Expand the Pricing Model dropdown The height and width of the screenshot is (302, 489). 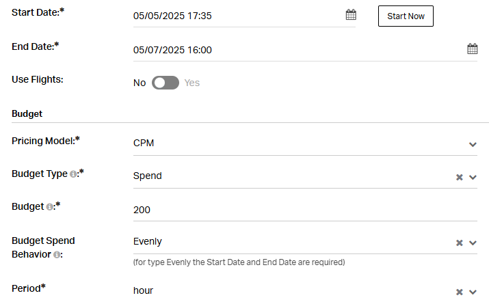pyautogui.click(x=305, y=143)
